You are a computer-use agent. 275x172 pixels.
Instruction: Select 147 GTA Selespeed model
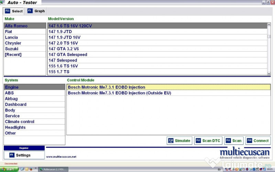(x=157, y=55)
